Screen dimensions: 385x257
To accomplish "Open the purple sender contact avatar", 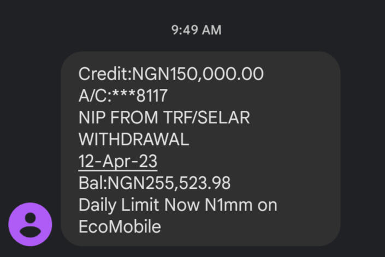I will point(30,224).
